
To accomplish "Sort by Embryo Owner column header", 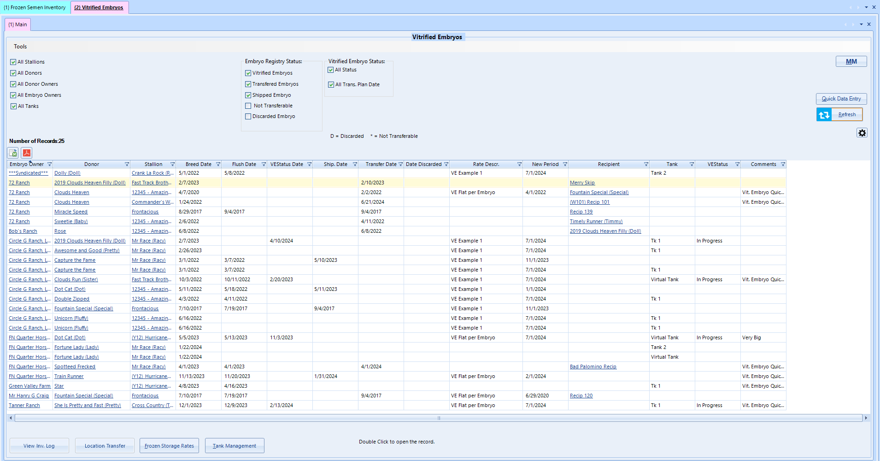I will tap(27, 165).
